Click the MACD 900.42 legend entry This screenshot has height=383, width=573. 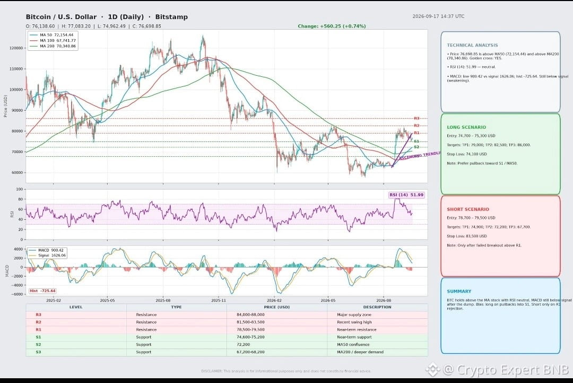point(46,250)
